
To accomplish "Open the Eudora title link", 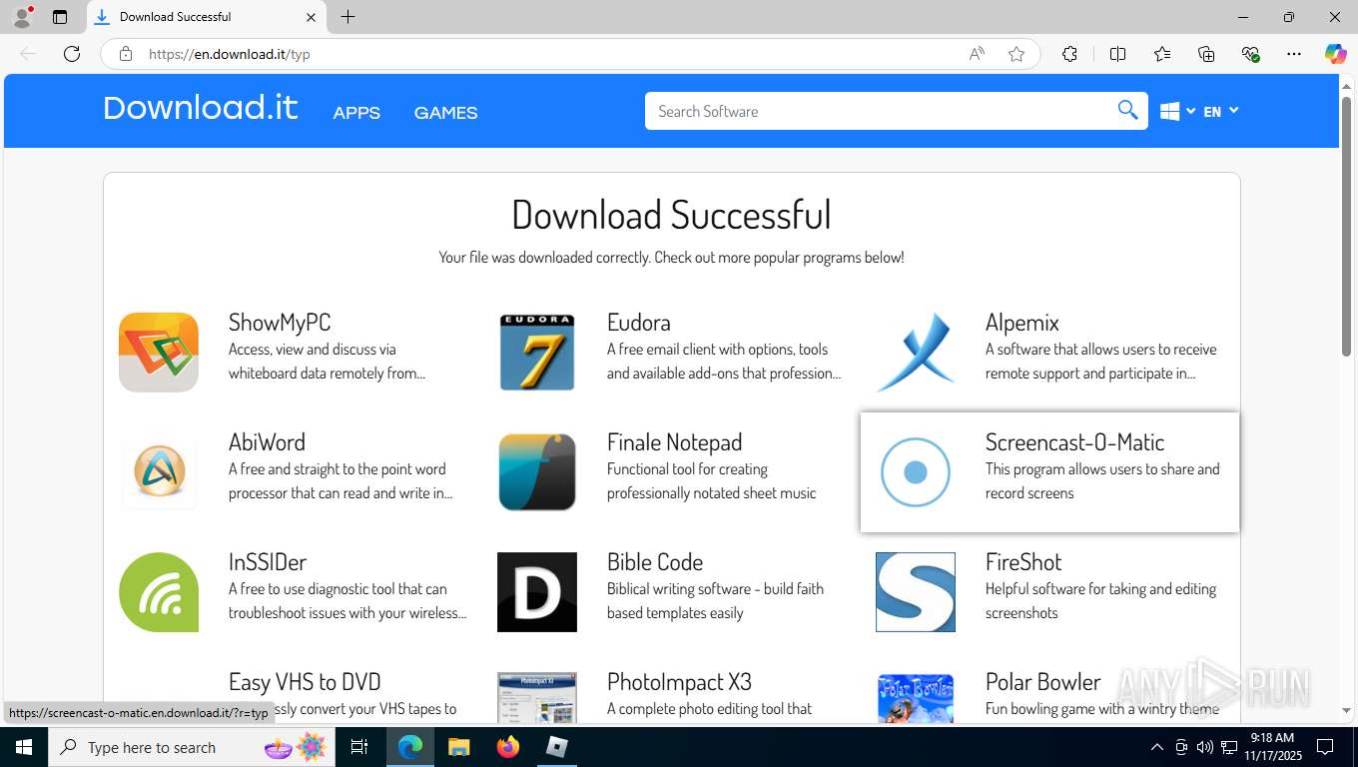I will [639, 322].
